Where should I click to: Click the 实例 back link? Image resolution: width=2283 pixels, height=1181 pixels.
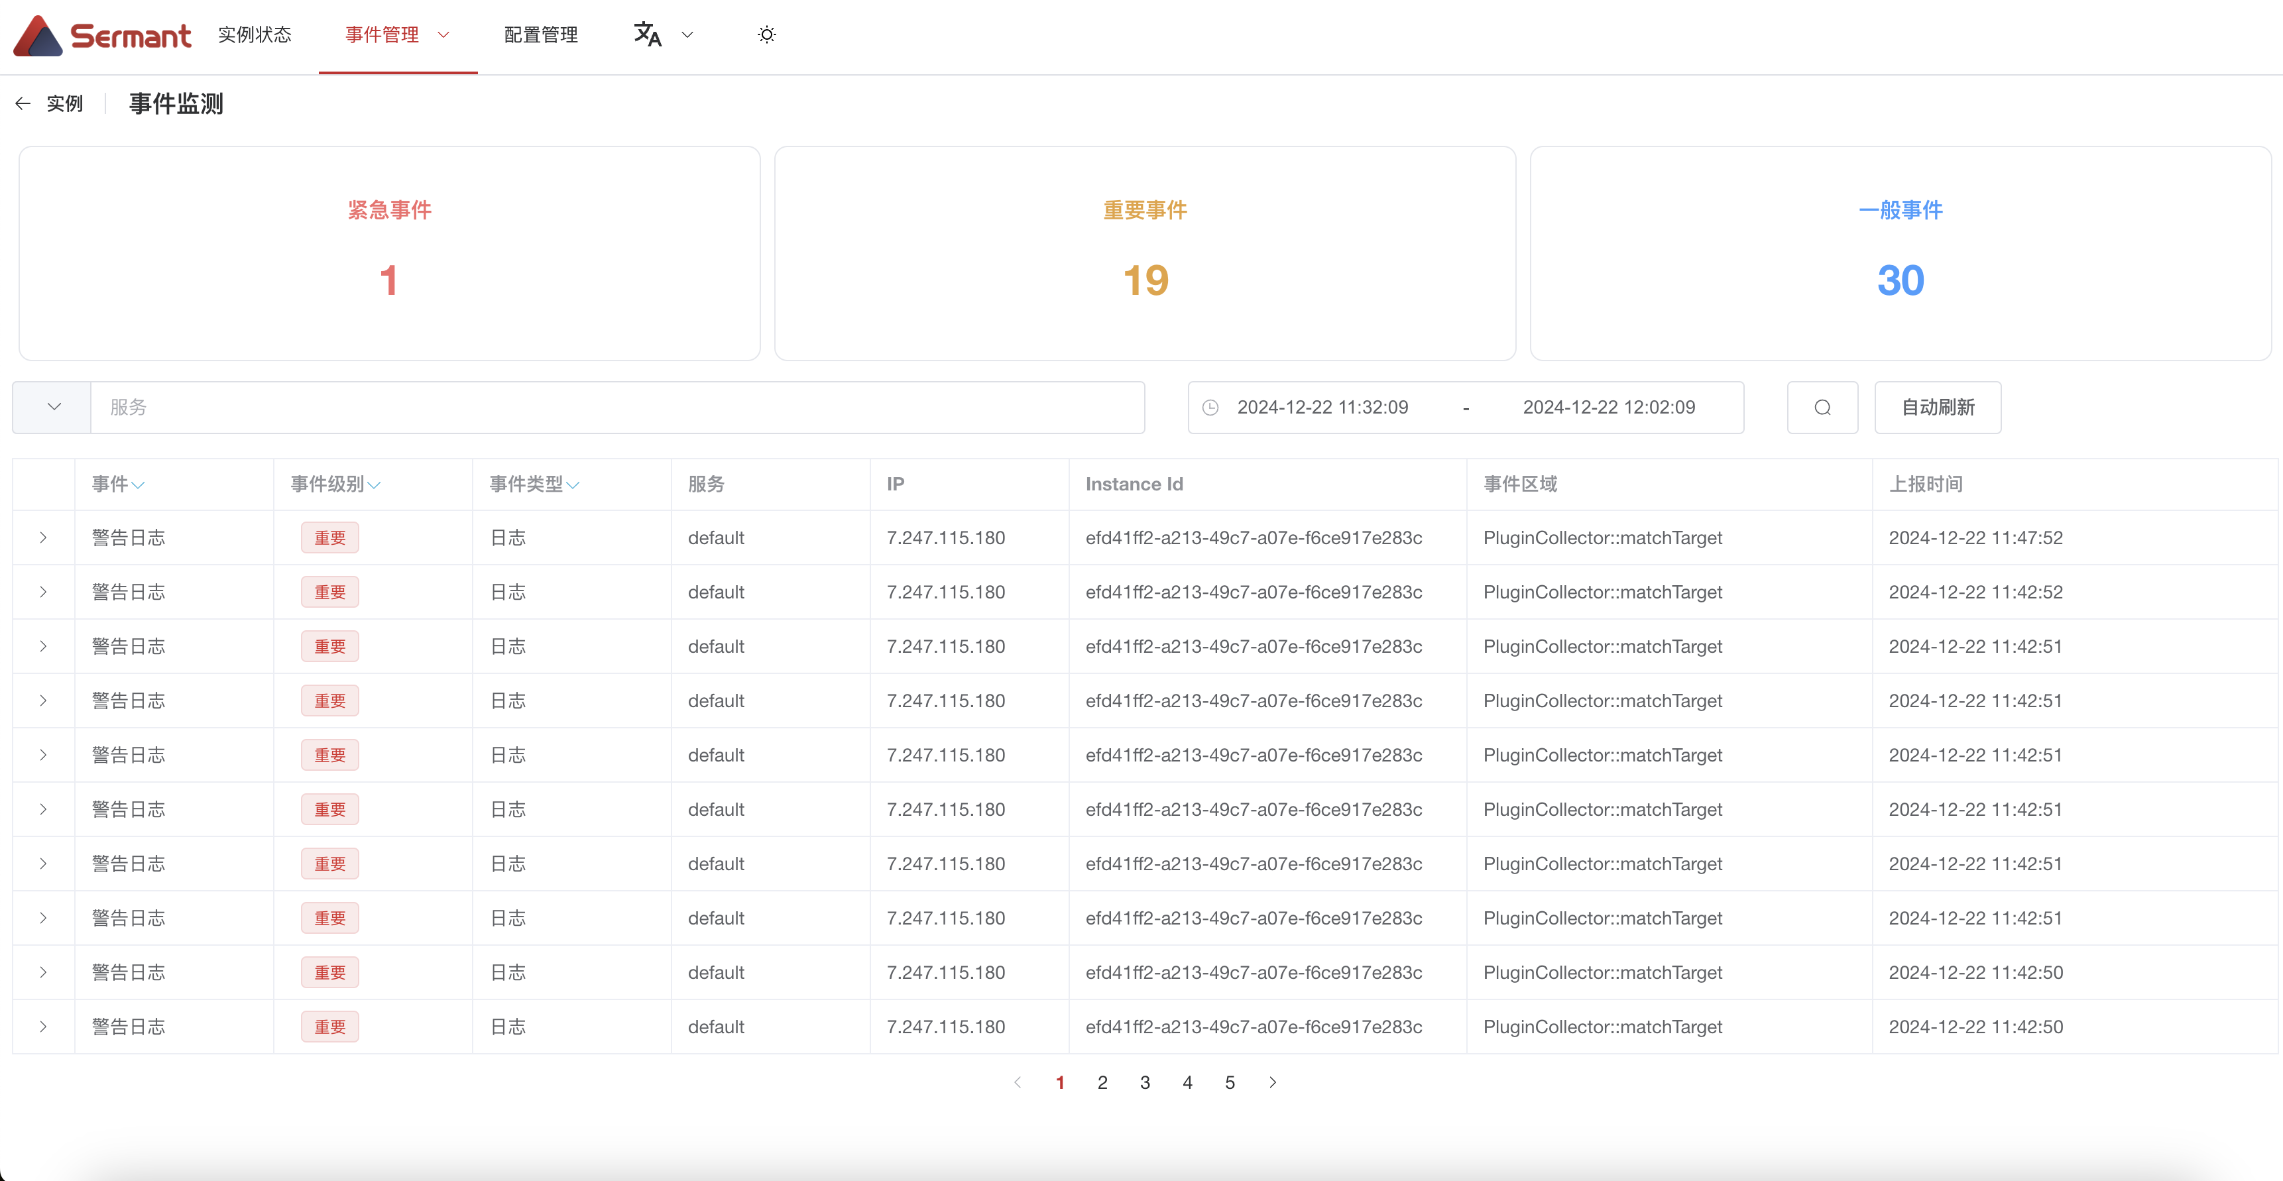[x=64, y=103]
